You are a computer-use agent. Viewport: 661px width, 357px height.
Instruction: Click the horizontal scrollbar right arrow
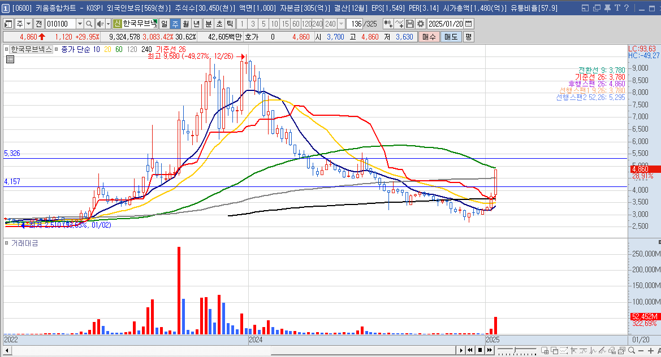(x=462, y=350)
